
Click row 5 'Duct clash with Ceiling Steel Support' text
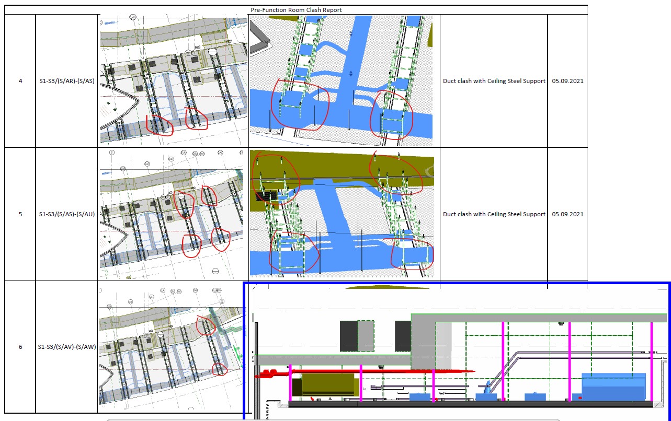494,214
